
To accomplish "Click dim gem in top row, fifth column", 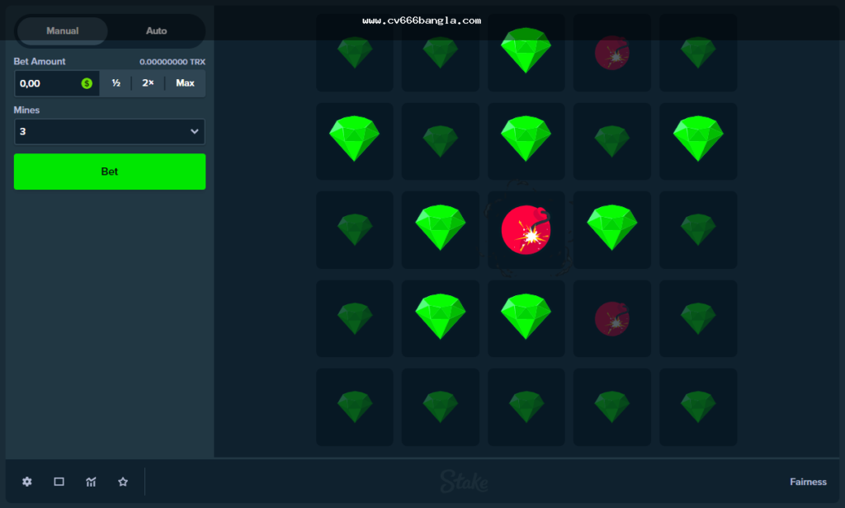I will point(698,53).
